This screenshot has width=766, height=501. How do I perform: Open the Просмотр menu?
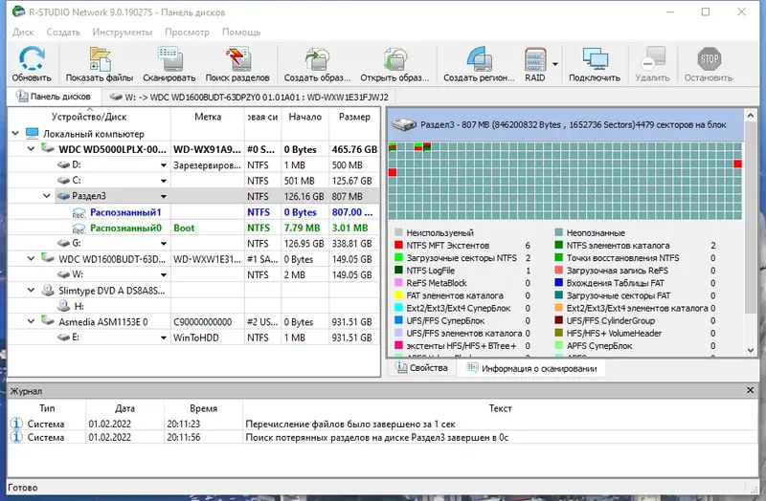[187, 33]
